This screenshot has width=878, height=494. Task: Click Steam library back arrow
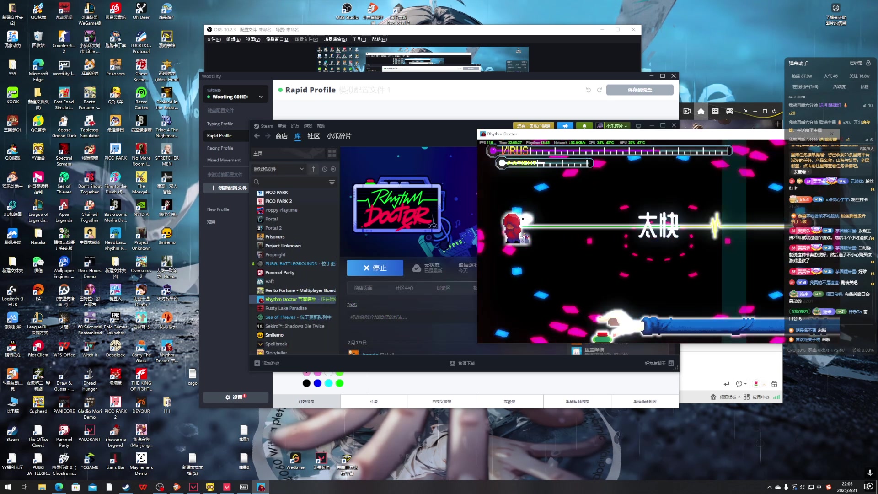(257, 136)
